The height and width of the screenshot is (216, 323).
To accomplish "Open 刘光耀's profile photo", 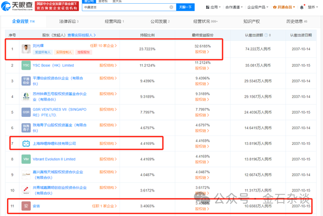I will point(26,49).
